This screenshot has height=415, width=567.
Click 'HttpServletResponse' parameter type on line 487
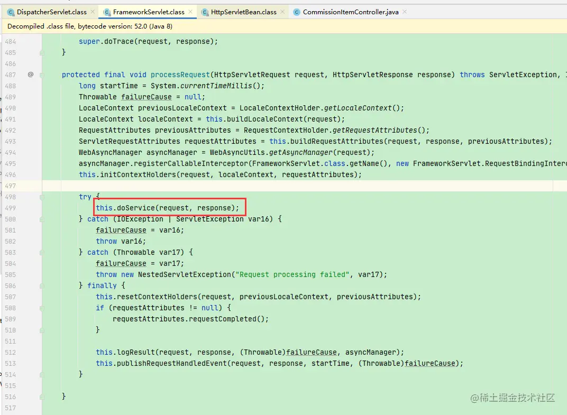[373, 75]
